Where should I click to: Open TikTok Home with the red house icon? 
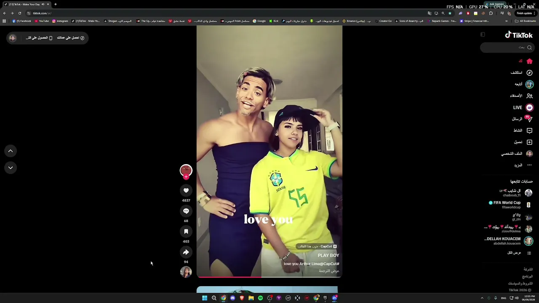(529, 61)
